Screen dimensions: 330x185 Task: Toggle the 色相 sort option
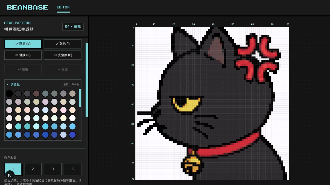coord(66,84)
